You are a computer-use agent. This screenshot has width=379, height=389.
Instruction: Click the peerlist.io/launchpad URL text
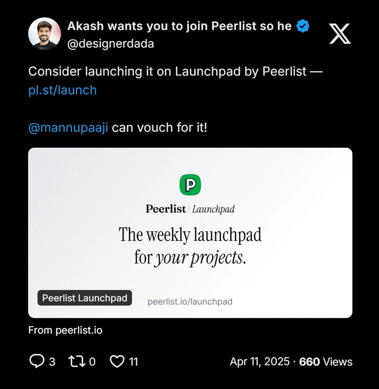(190, 301)
